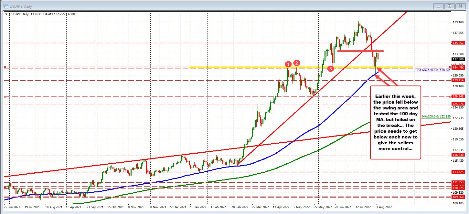Select the 125.076 red price tag

(x=458, y=104)
